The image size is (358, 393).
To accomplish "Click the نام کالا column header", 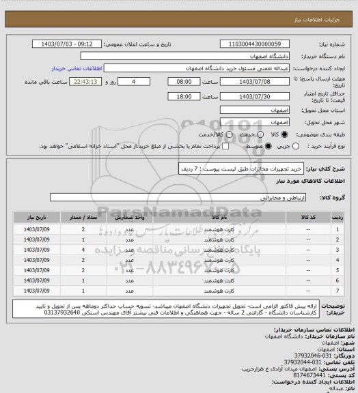I will click(x=219, y=217).
